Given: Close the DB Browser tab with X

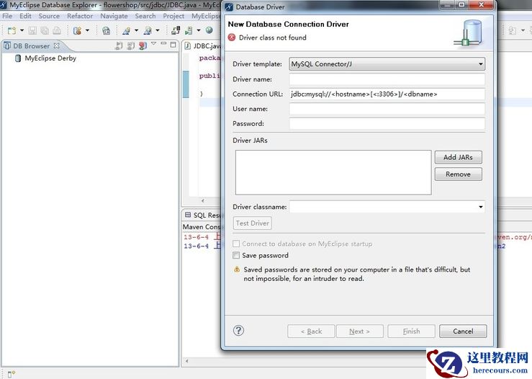Looking at the screenshot, I should click(57, 45).
